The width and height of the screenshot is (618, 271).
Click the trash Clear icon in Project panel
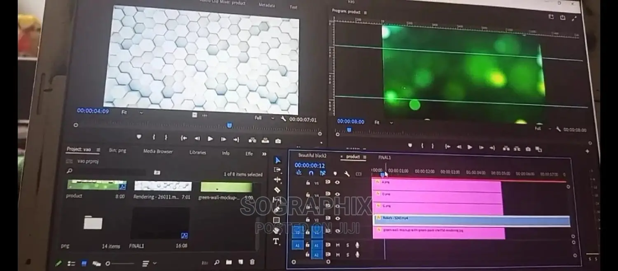click(x=252, y=262)
